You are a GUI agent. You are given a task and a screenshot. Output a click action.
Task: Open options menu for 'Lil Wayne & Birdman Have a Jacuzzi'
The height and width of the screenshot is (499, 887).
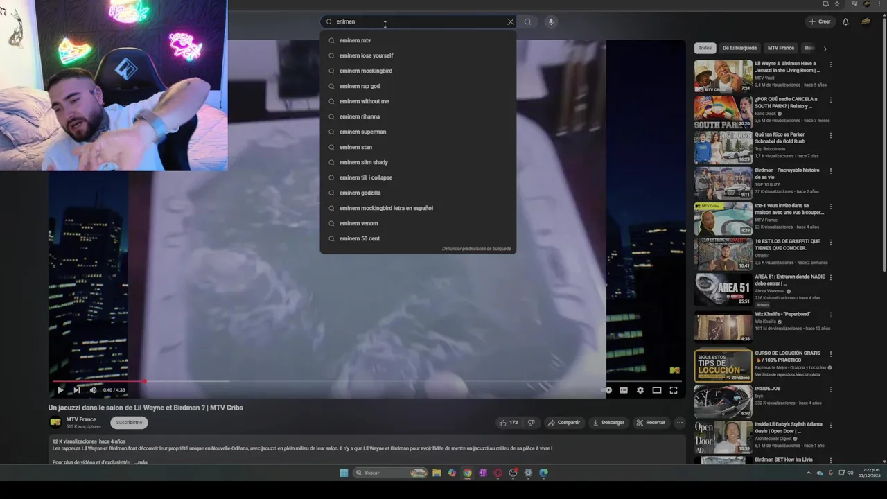coord(831,64)
